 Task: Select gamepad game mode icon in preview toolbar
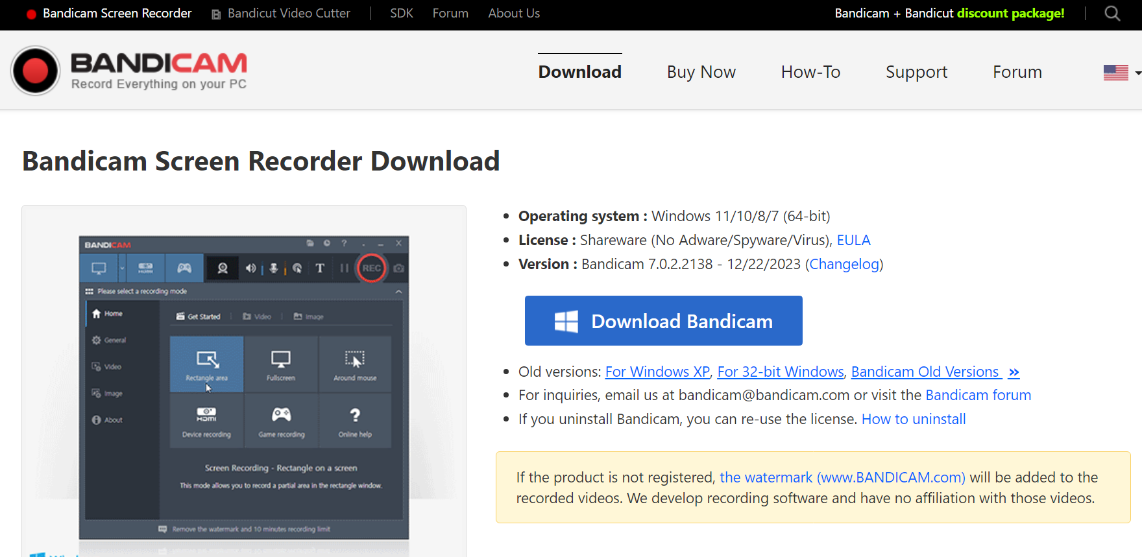pos(184,268)
